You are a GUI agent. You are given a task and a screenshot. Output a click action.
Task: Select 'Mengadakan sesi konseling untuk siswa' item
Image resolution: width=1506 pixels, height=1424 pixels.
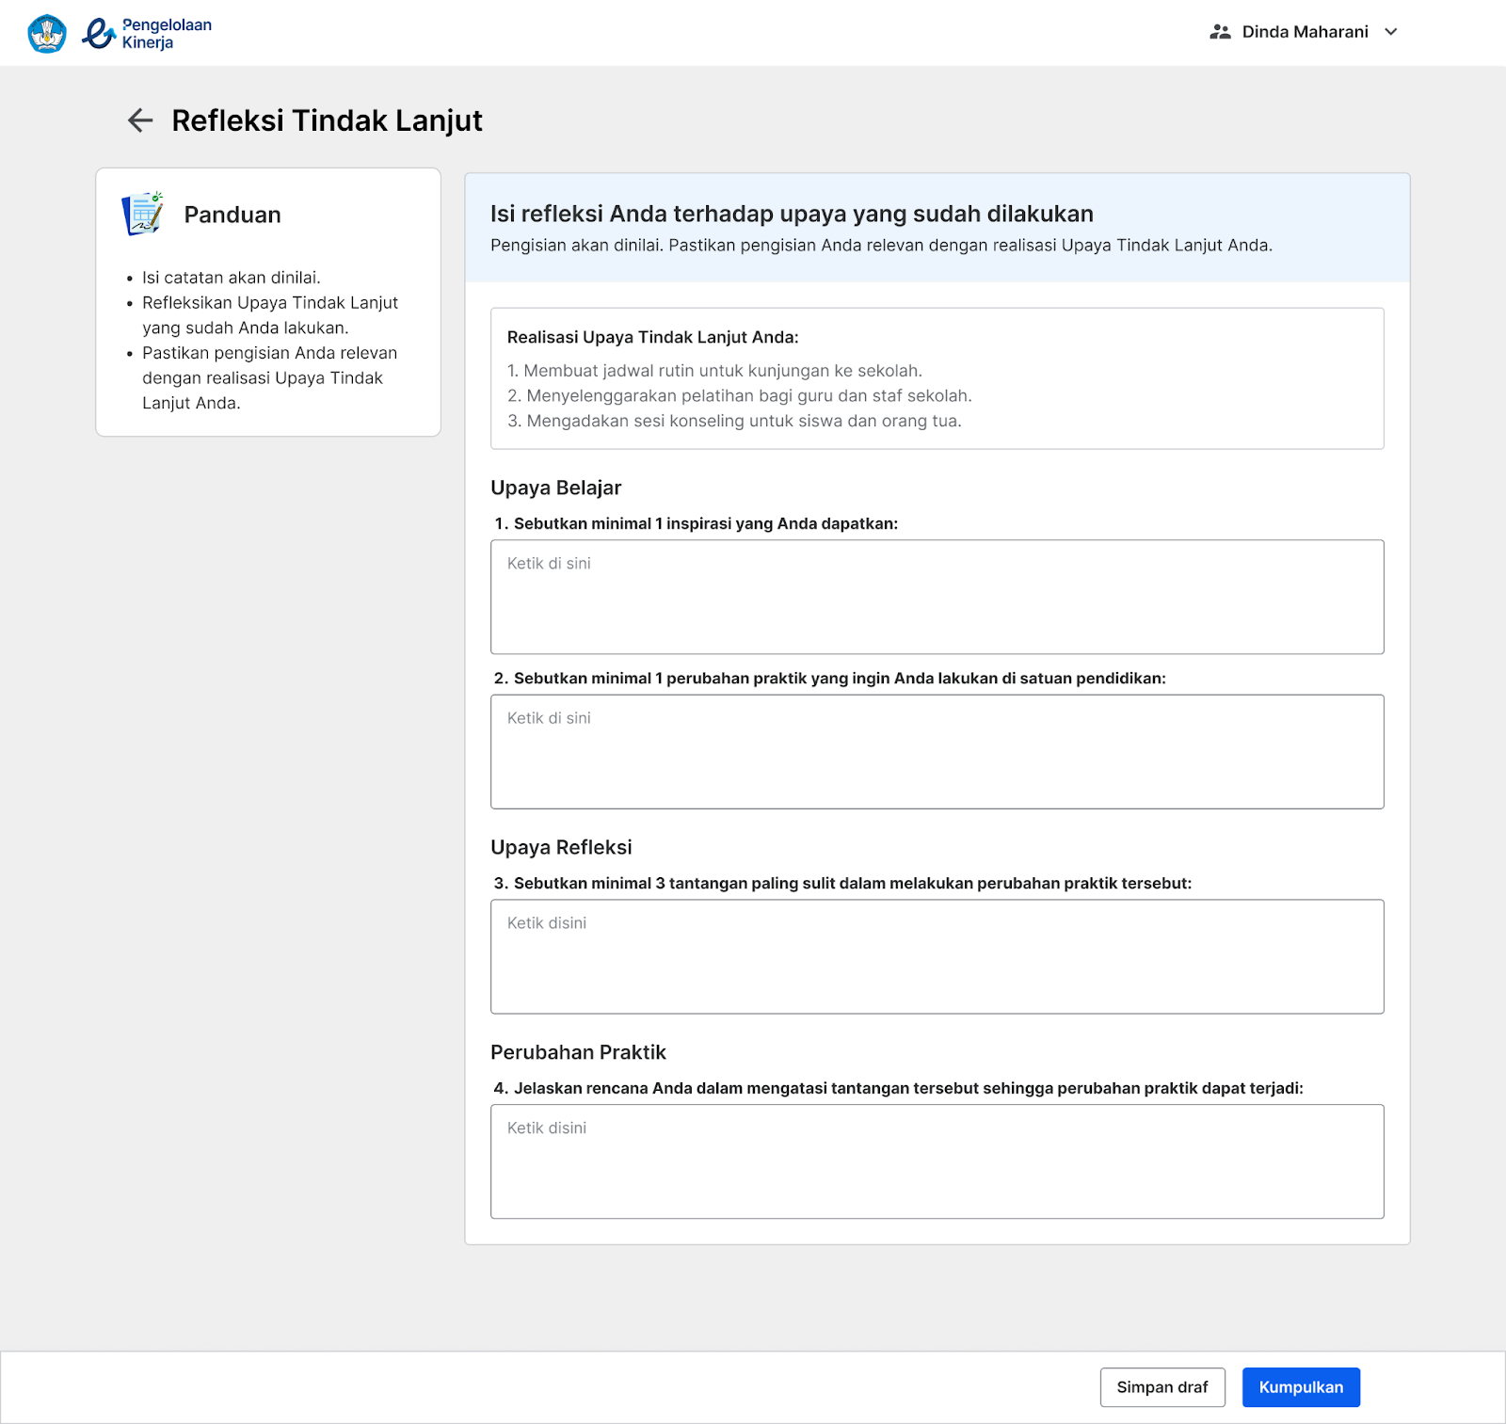coord(734,421)
